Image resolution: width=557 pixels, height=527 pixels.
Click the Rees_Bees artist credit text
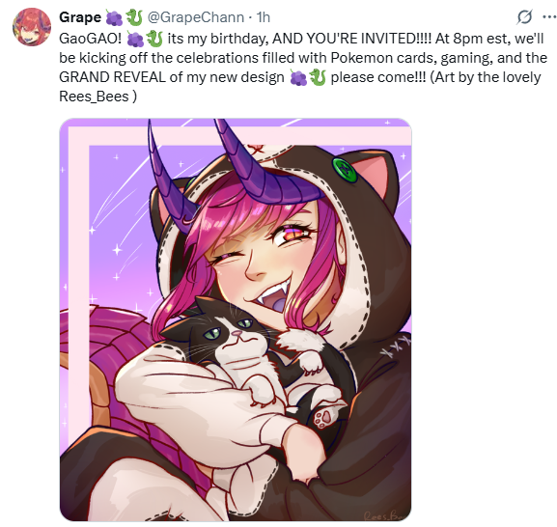coord(94,97)
